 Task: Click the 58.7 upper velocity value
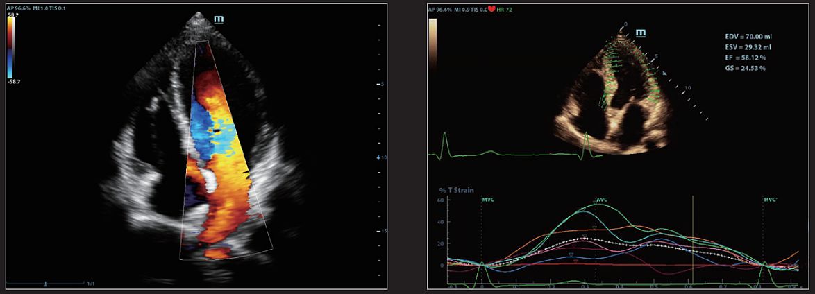click(x=13, y=17)
